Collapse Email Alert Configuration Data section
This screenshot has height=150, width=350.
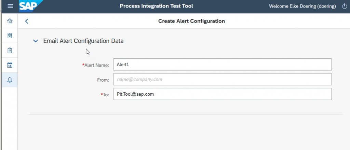click(36, 41)
